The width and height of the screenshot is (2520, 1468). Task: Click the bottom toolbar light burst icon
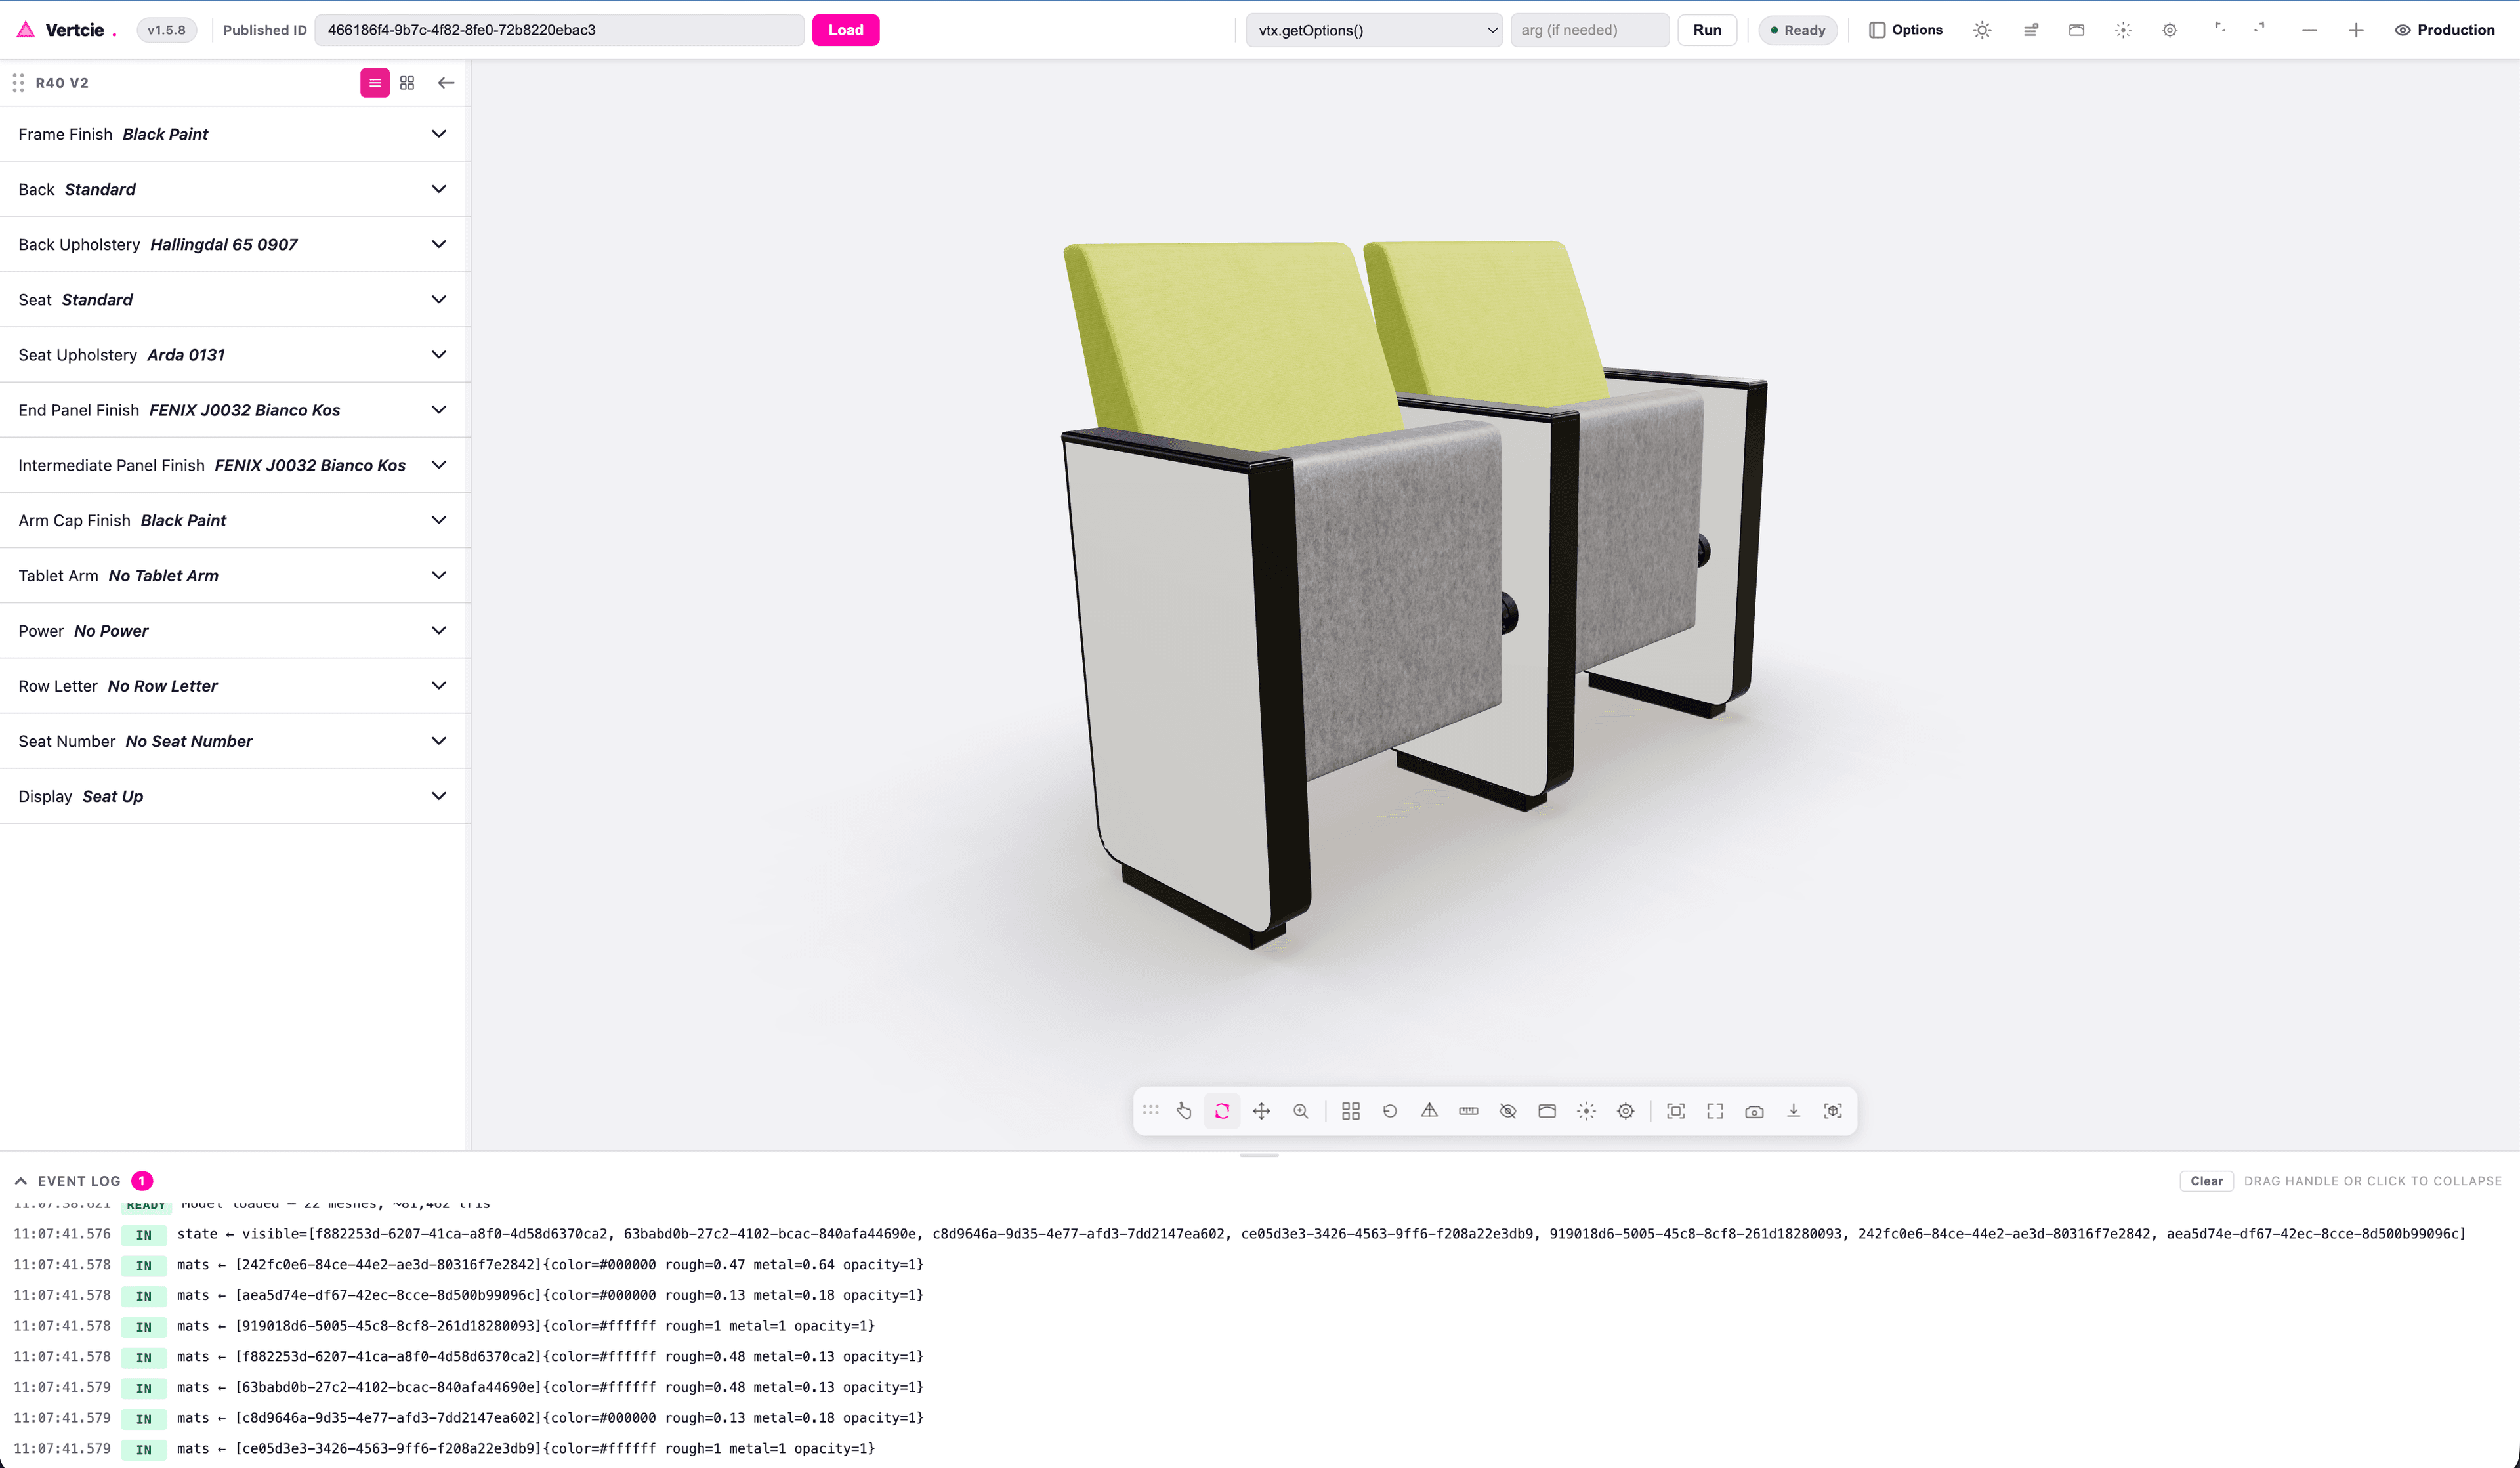[1586, 1111]
